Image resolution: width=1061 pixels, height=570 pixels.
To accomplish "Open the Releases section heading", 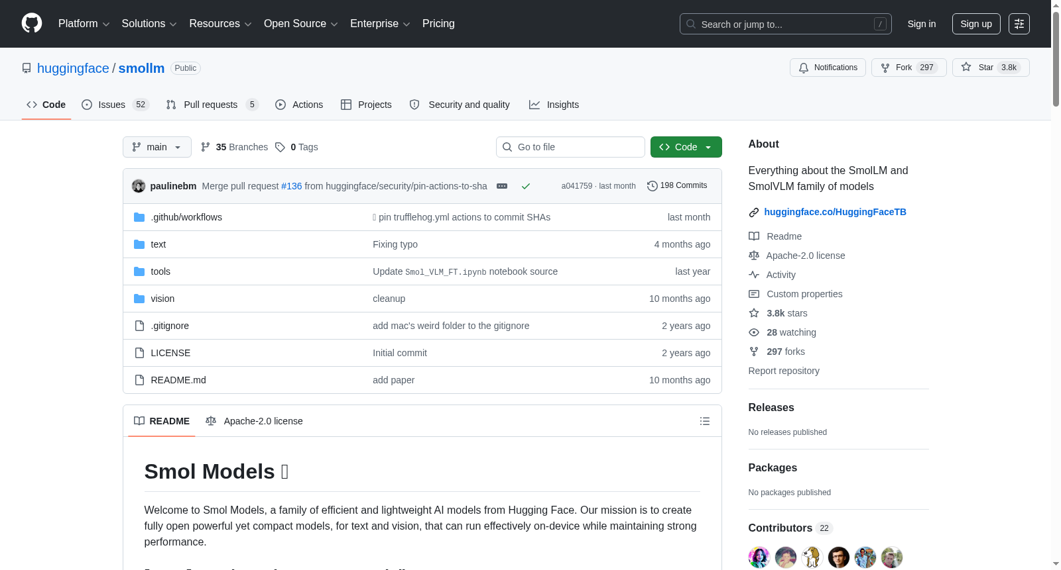I will [x=771, y=408].
